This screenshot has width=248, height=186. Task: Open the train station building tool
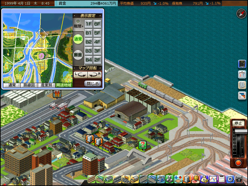coord(100,179)
